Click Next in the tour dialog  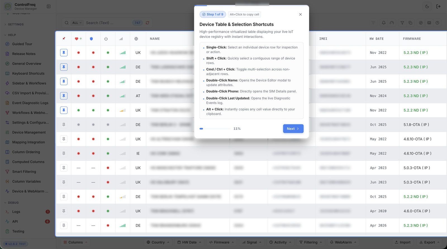coord(293,129)
